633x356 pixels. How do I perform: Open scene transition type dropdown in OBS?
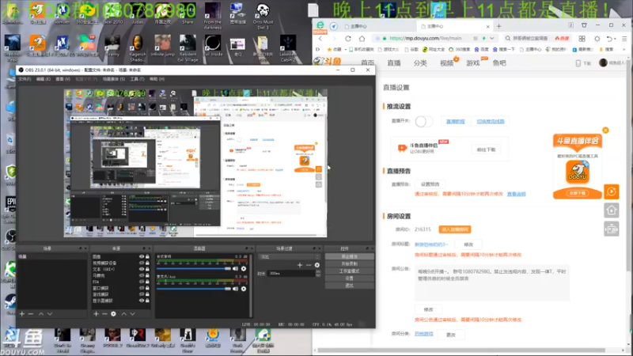[x=290, y=256]
